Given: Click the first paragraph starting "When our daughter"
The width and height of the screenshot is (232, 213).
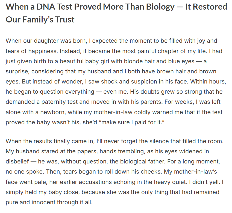Looking at the screenshot, I should tap(112, 81).
